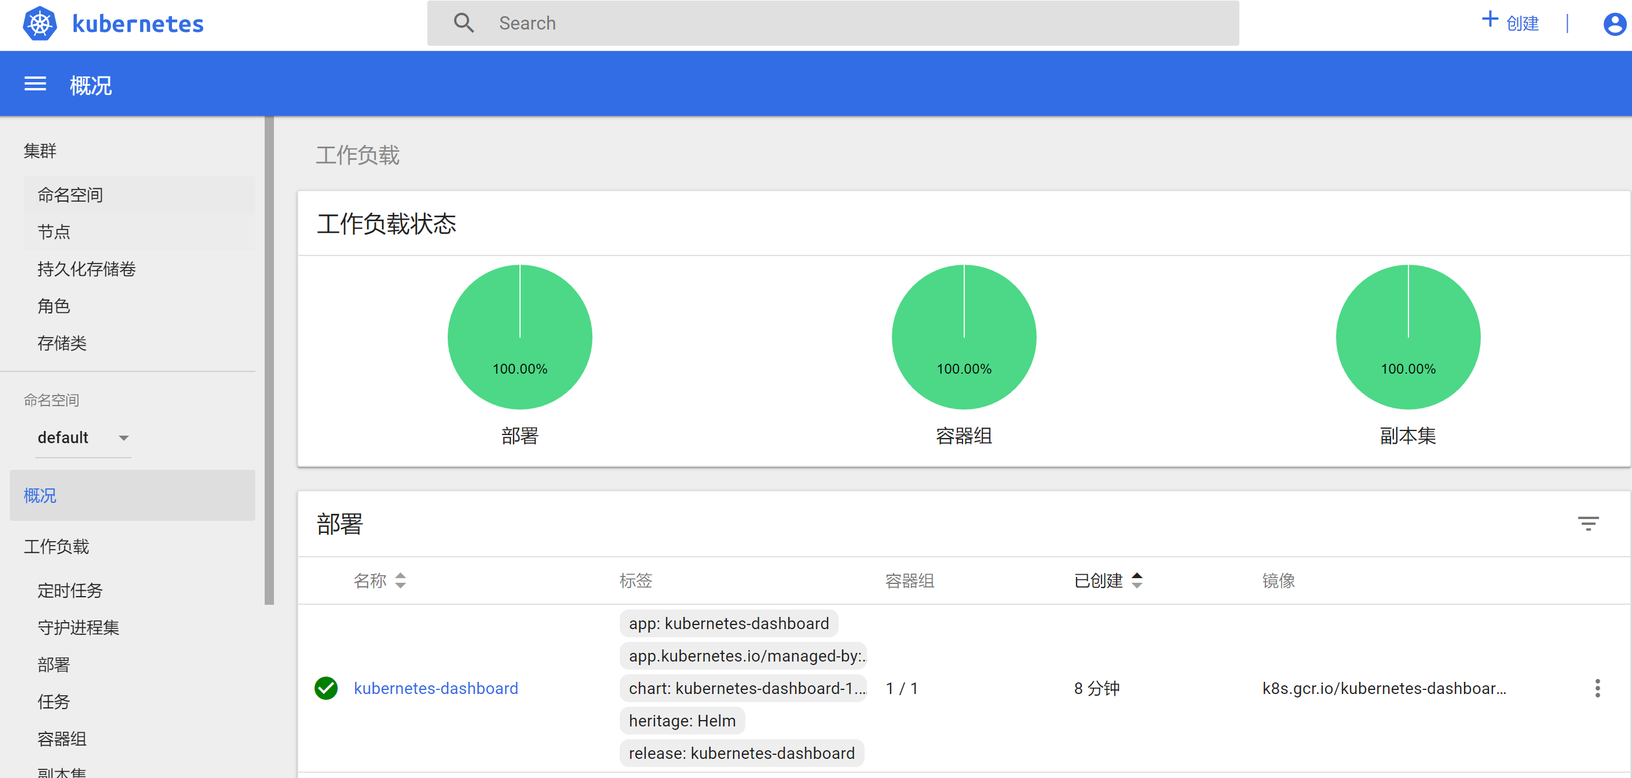Go to Persistent Volumes sidebar item

tap(87, 269)
